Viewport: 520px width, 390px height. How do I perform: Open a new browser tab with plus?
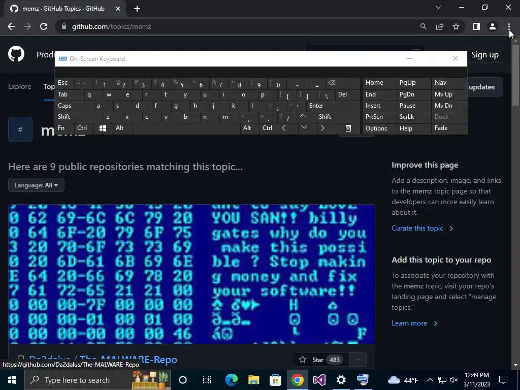click(137, 9)
